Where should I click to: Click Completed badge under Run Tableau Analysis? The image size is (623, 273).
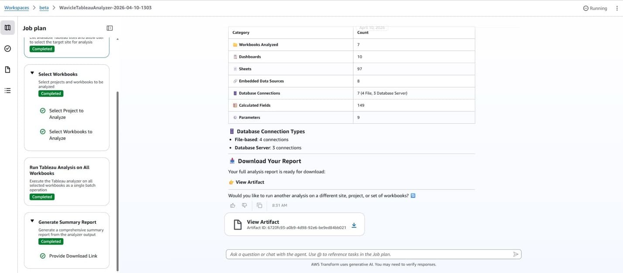click(x=42, y=197)
